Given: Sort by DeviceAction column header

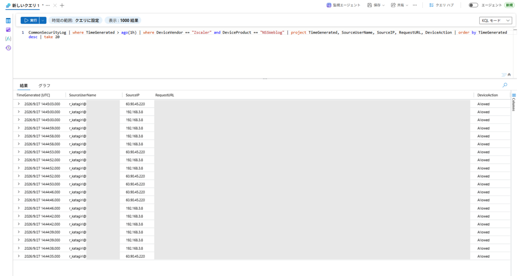Looking at the screenshot, I should (488, 95).
